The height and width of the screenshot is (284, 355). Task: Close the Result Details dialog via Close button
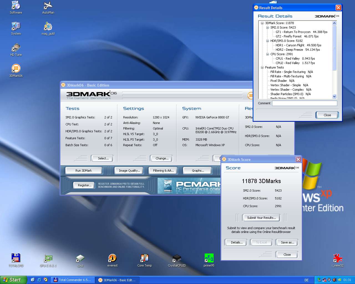pyautogui.click(x=327, y=115)
